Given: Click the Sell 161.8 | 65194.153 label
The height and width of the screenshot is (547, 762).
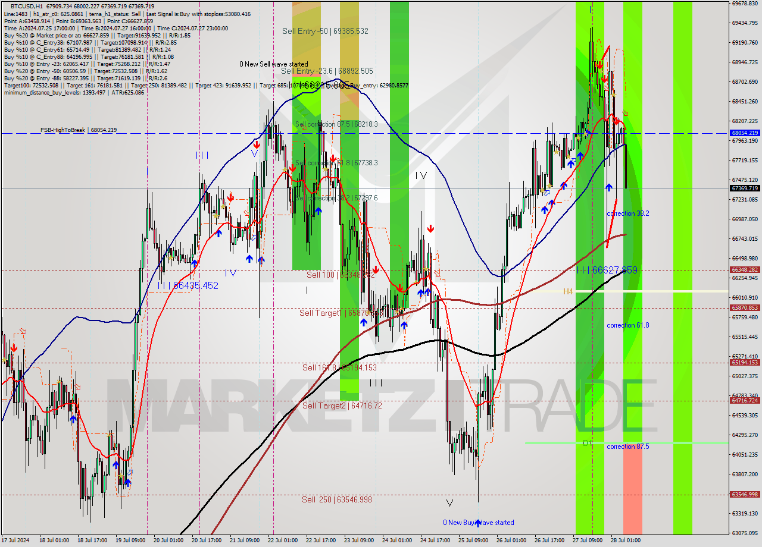Looking at the screenshot, I should [x=339, y=367].
